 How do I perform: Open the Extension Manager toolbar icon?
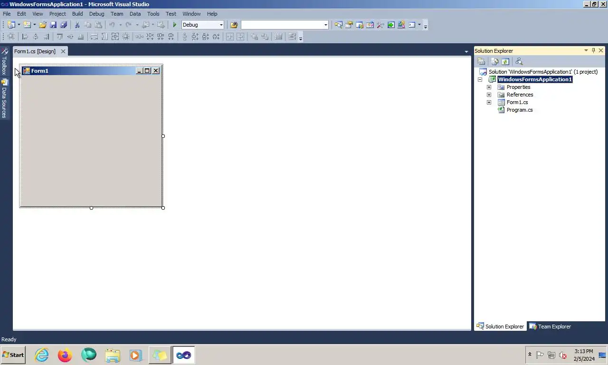click(x=401, y=25)
